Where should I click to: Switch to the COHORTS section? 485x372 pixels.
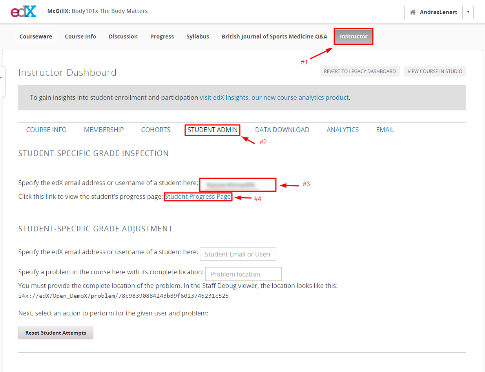(x=156, y=130)
